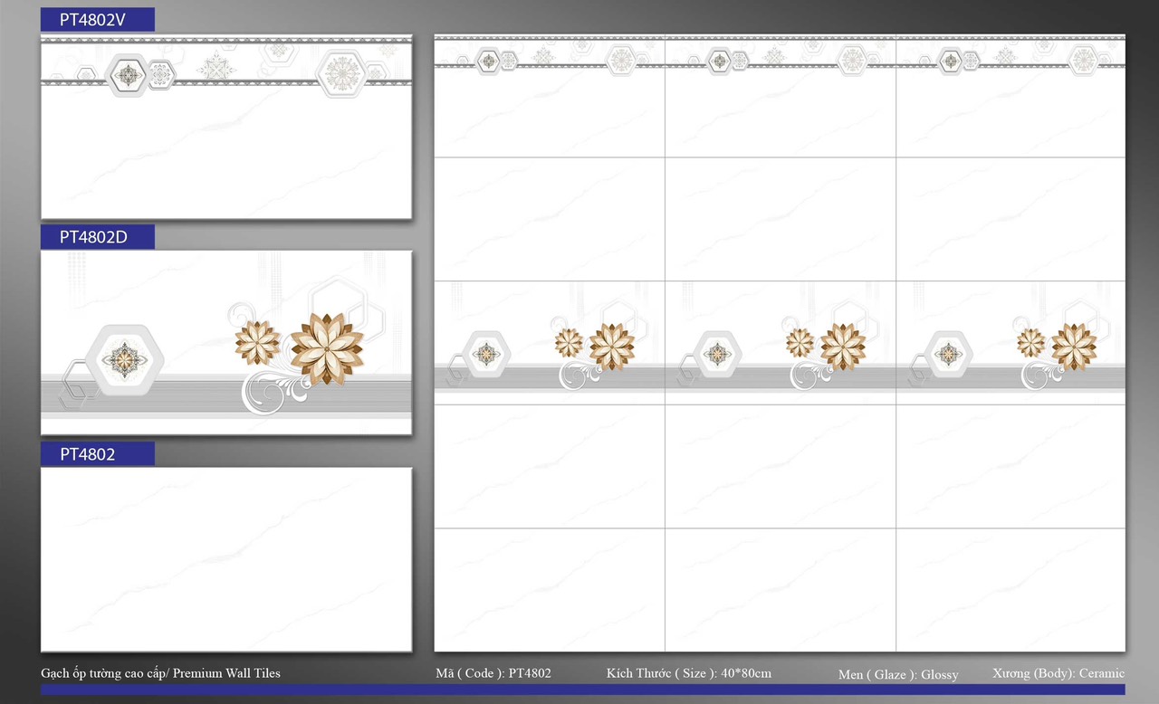
Task: Click the size 40*80cm text
Action: 688,673
